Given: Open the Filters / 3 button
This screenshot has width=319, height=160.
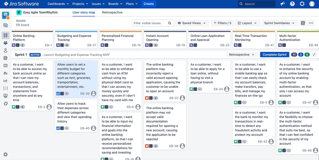Looking at the screenshot, I should click(x=222, y=23).
